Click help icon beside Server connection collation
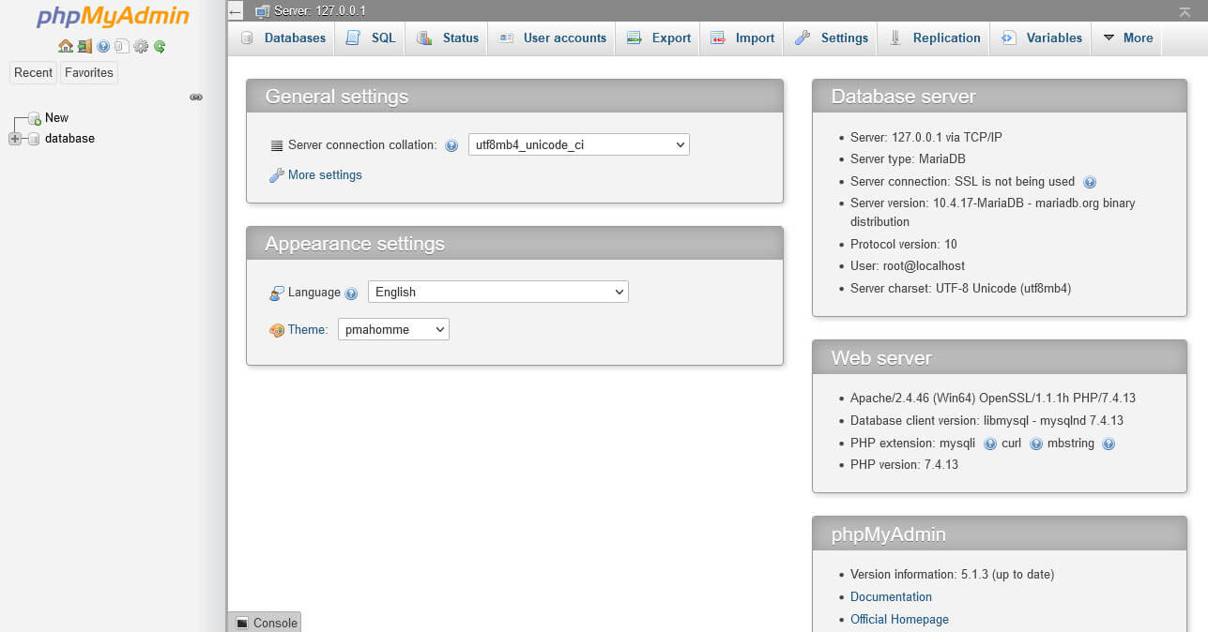Viewport: 1208px width, 632px height. pos(451,145)
